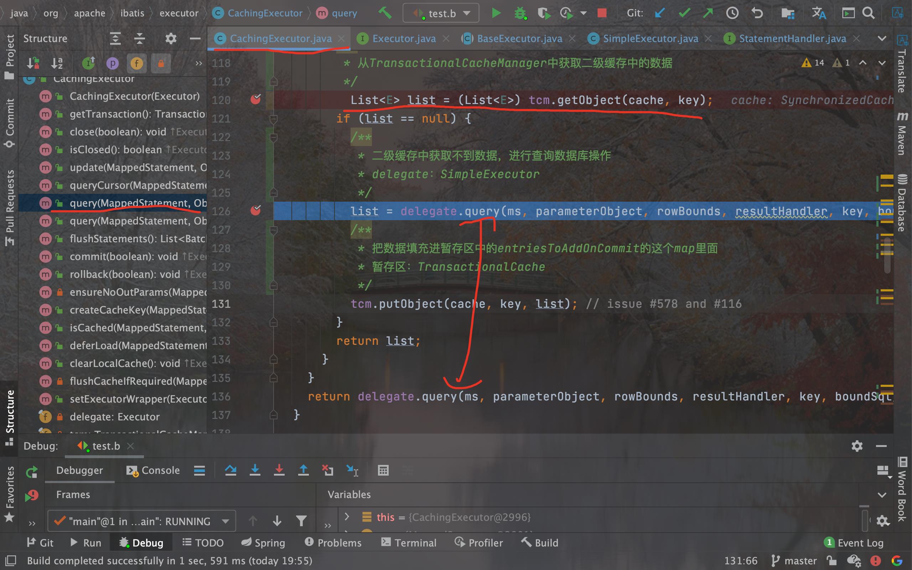Select the BaseExecutor.java tab

[519, 37]
